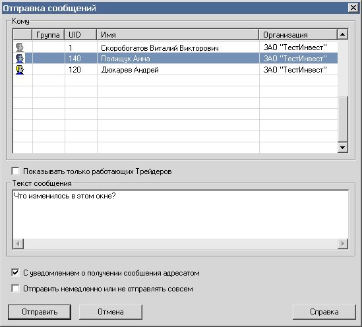Screen dimensions: 362x327
Task: Click the blue user icon beside Полищук Анна
Action: tap(20, 59)
